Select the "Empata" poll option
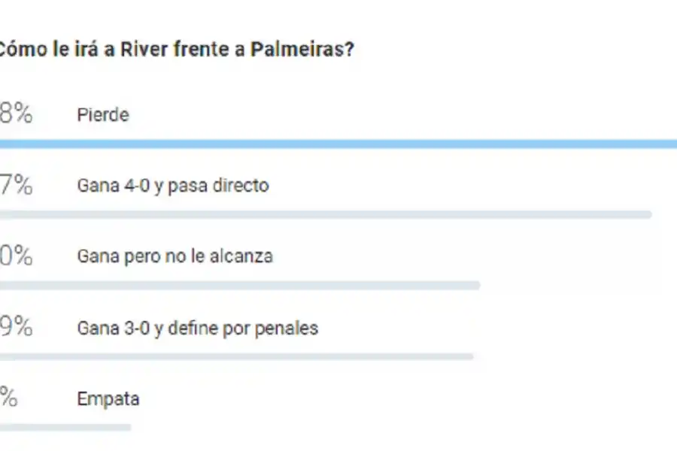 tap(108, 399)
